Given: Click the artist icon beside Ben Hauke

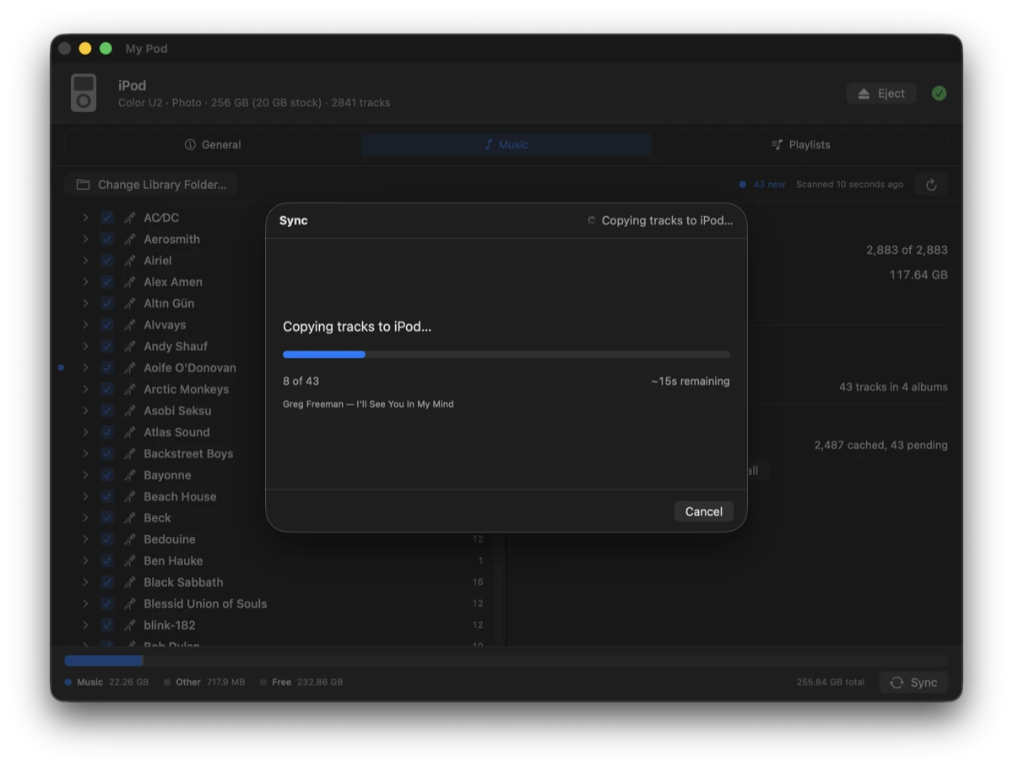Looking at the screenshot, I should coord(129,560).
